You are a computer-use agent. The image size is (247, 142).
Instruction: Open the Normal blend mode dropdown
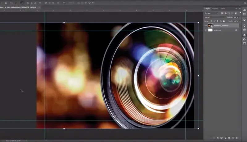point(215,17)
